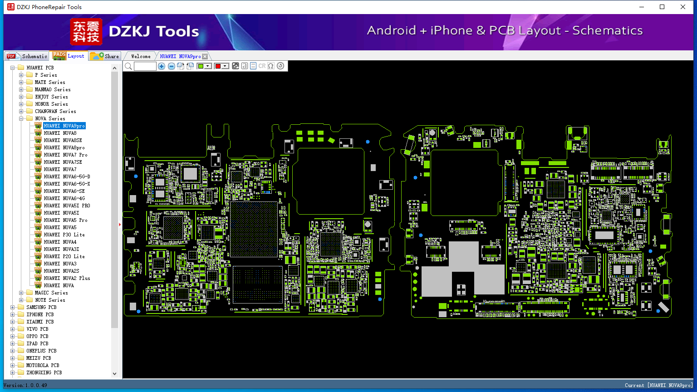Click the circular reset arrow icon
Screen dimensions: 697x392
(x=280, y=66)
